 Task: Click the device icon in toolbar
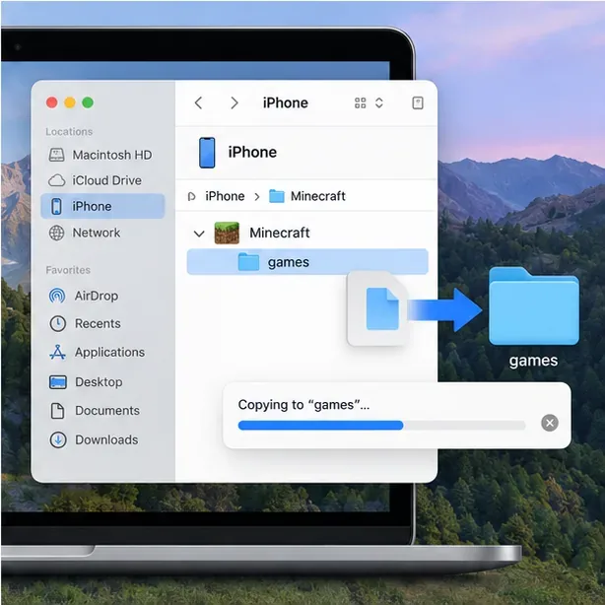click(x=418, y=103)
